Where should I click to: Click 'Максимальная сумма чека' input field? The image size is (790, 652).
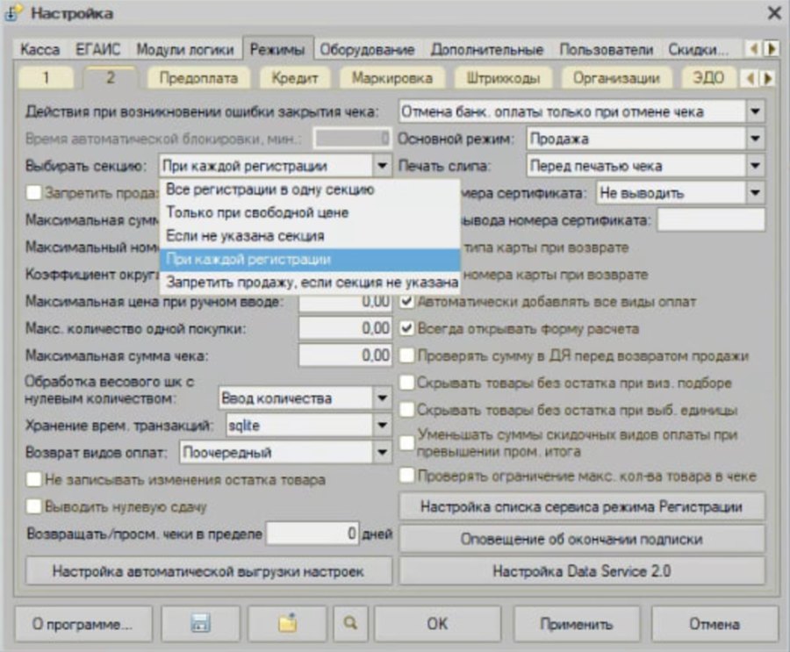click(x=345, y=355)
